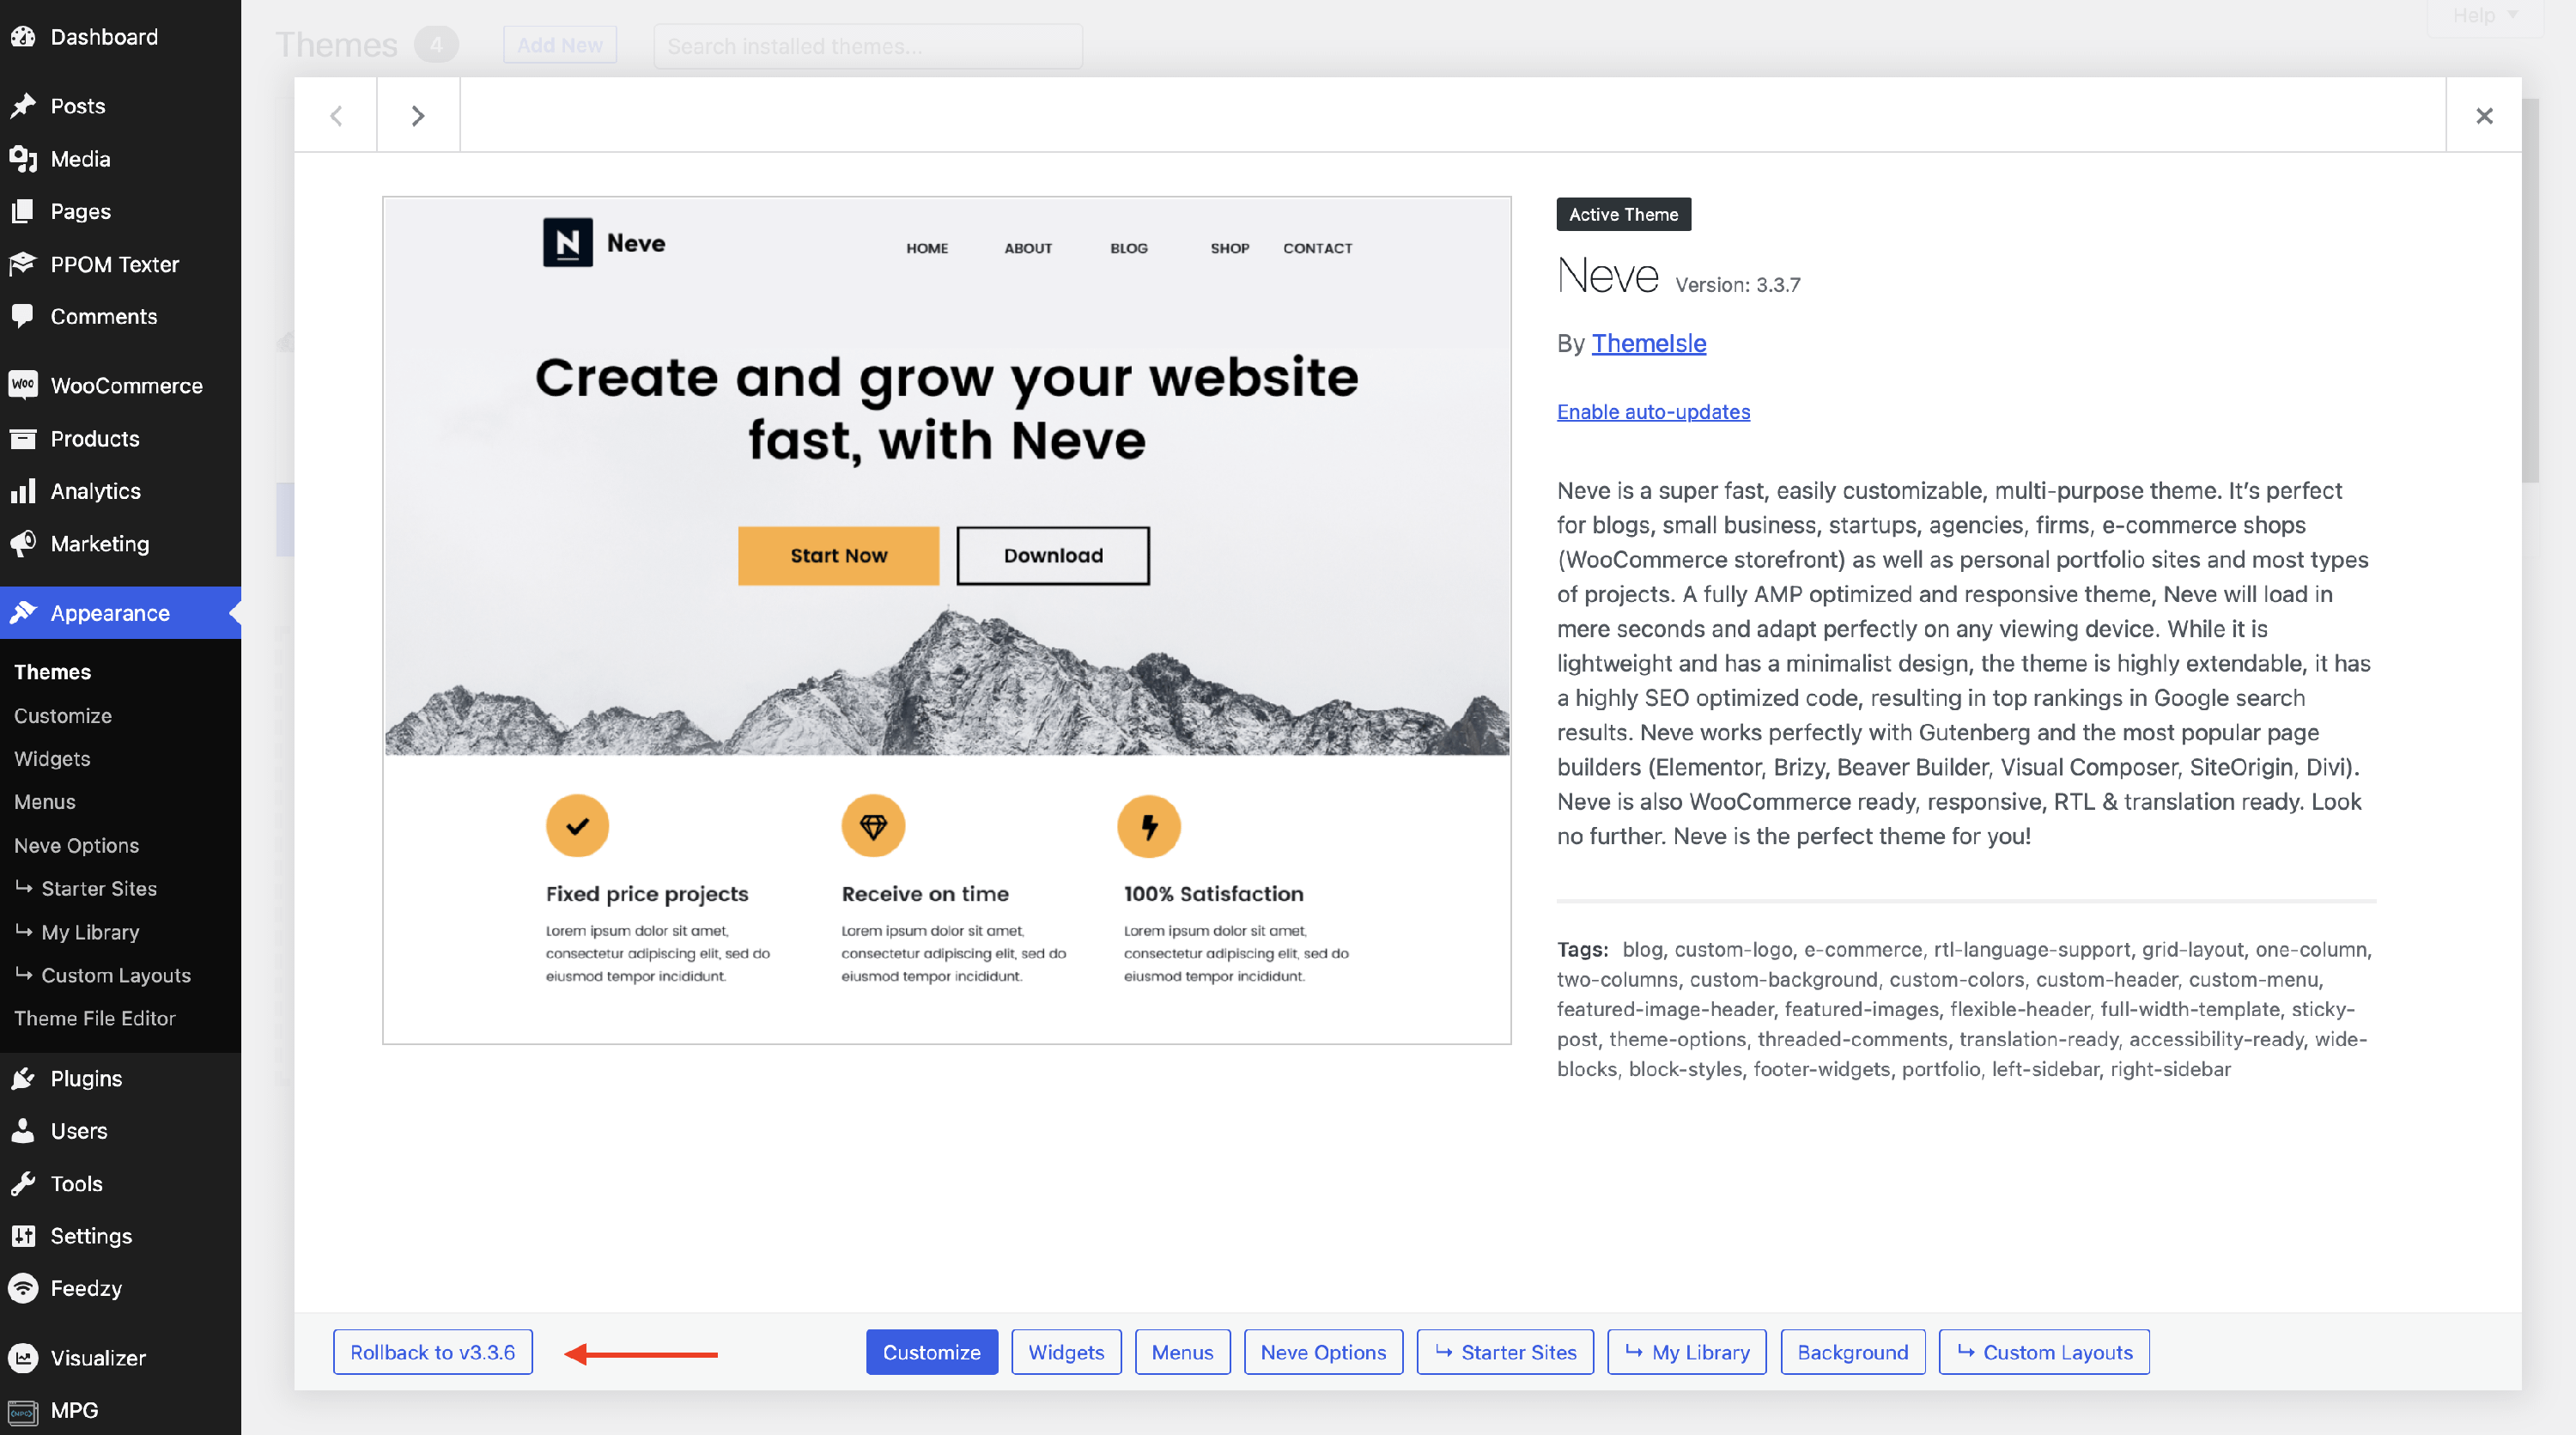Expand the Help dropdown tab
2576x1435 pixels.
coord(2484,16)
